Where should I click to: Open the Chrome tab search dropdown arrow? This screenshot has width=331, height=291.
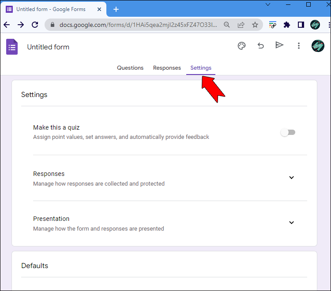click(x=267, y=4)
